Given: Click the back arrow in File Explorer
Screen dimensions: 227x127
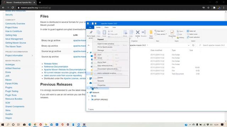Looking at the screenshot, I should coord(89,45).
